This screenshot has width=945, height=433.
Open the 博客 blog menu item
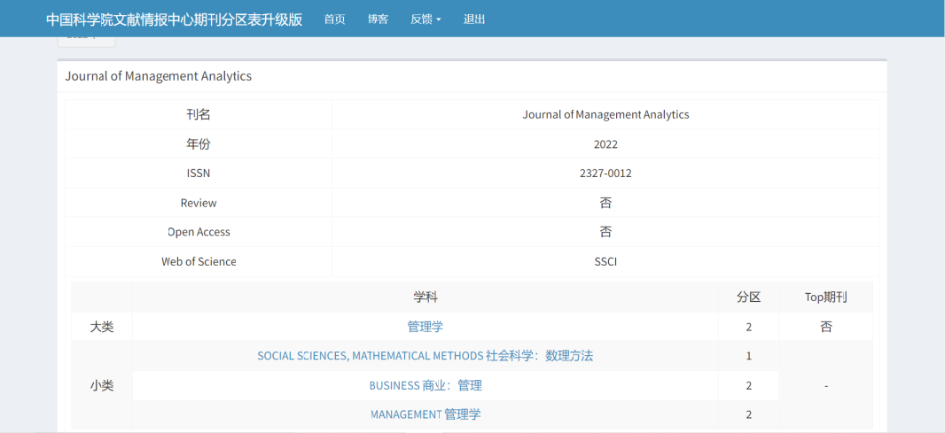click(x=379, y=19)
